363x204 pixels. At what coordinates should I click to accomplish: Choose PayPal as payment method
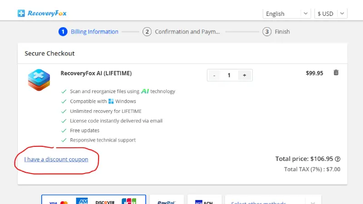pyautogui.click(x=167, y=201)
